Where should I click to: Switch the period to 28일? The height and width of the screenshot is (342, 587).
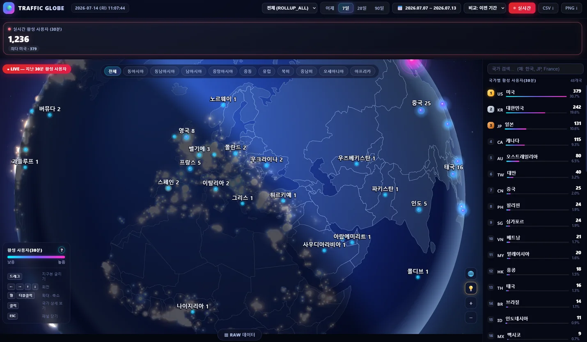tap(362, 8)
